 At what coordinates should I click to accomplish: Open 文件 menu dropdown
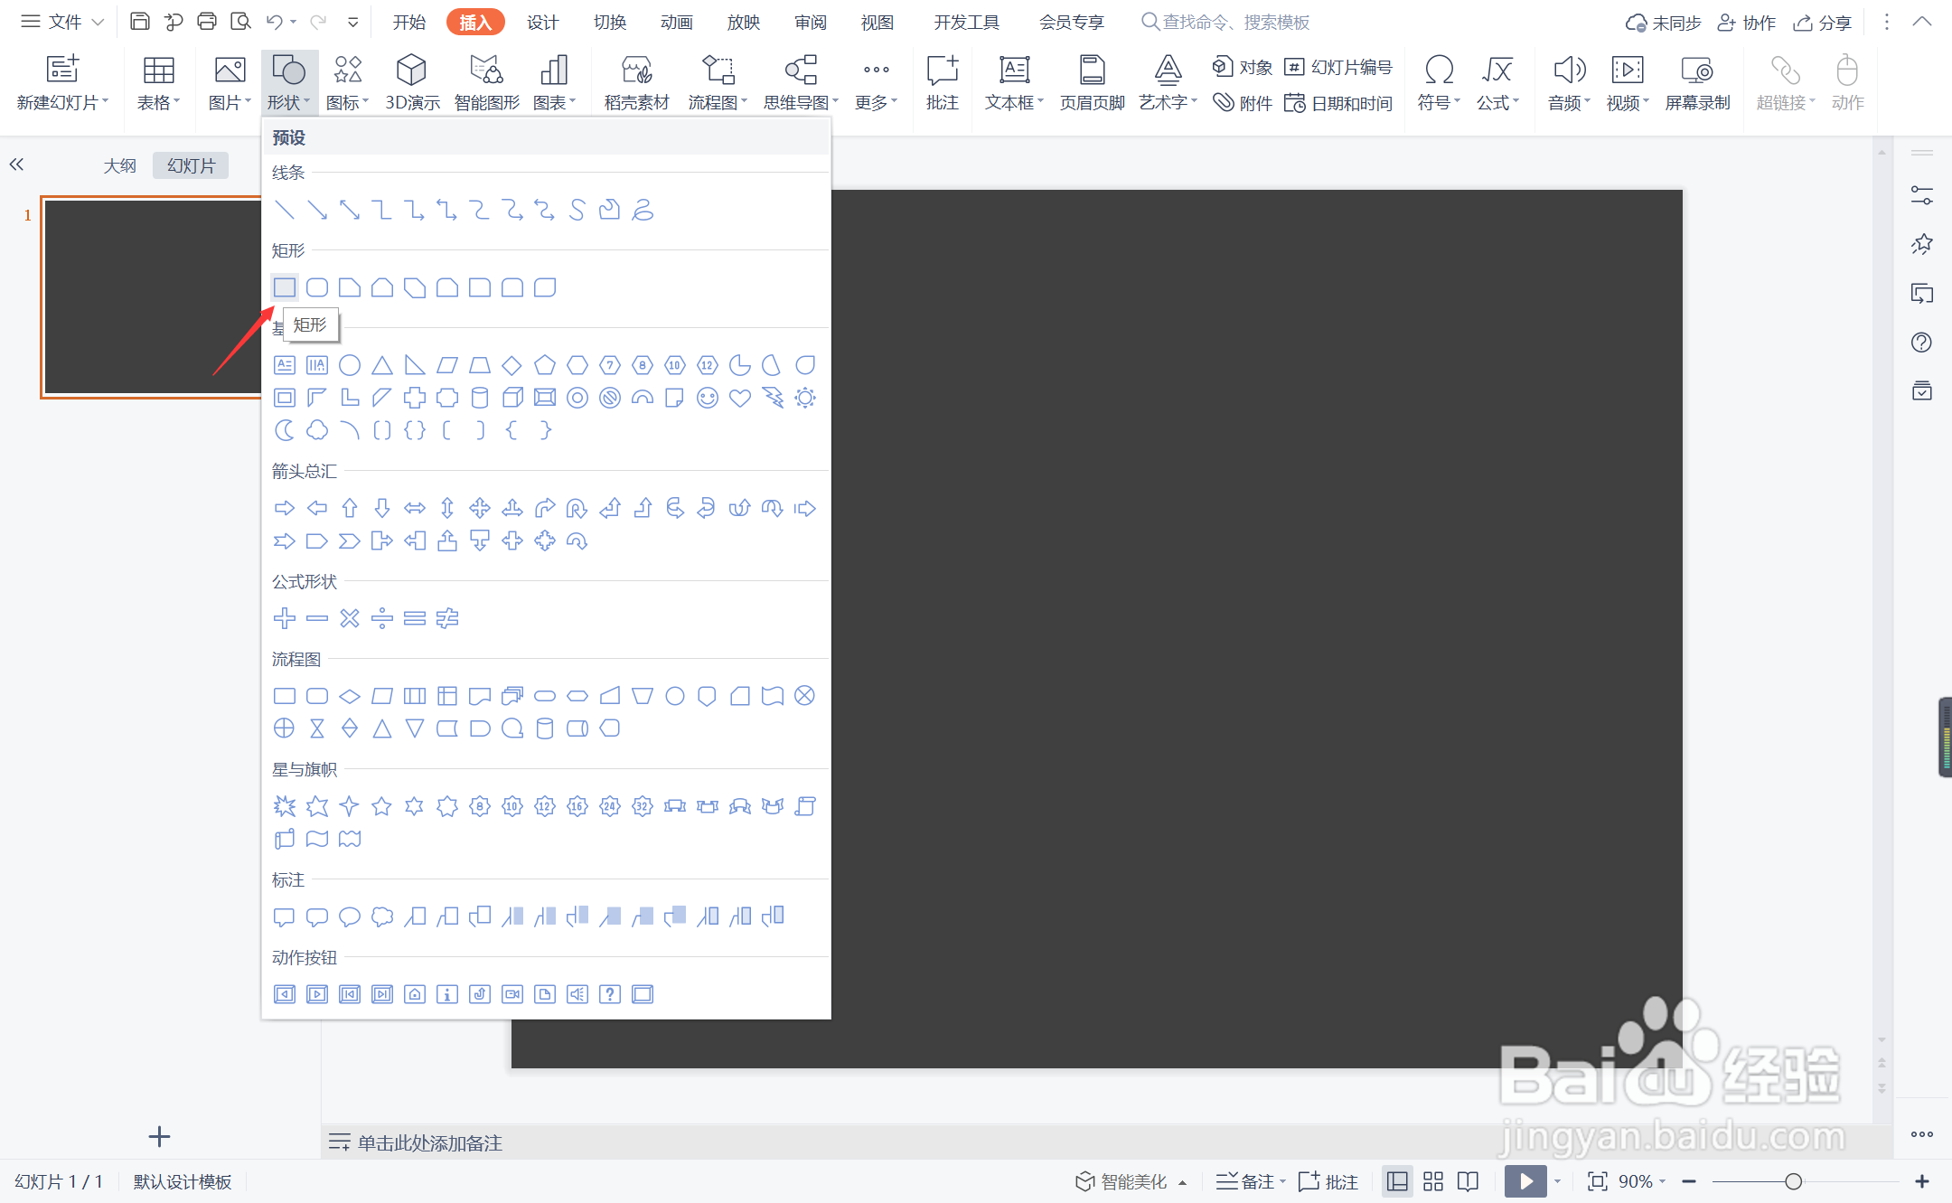62,22
